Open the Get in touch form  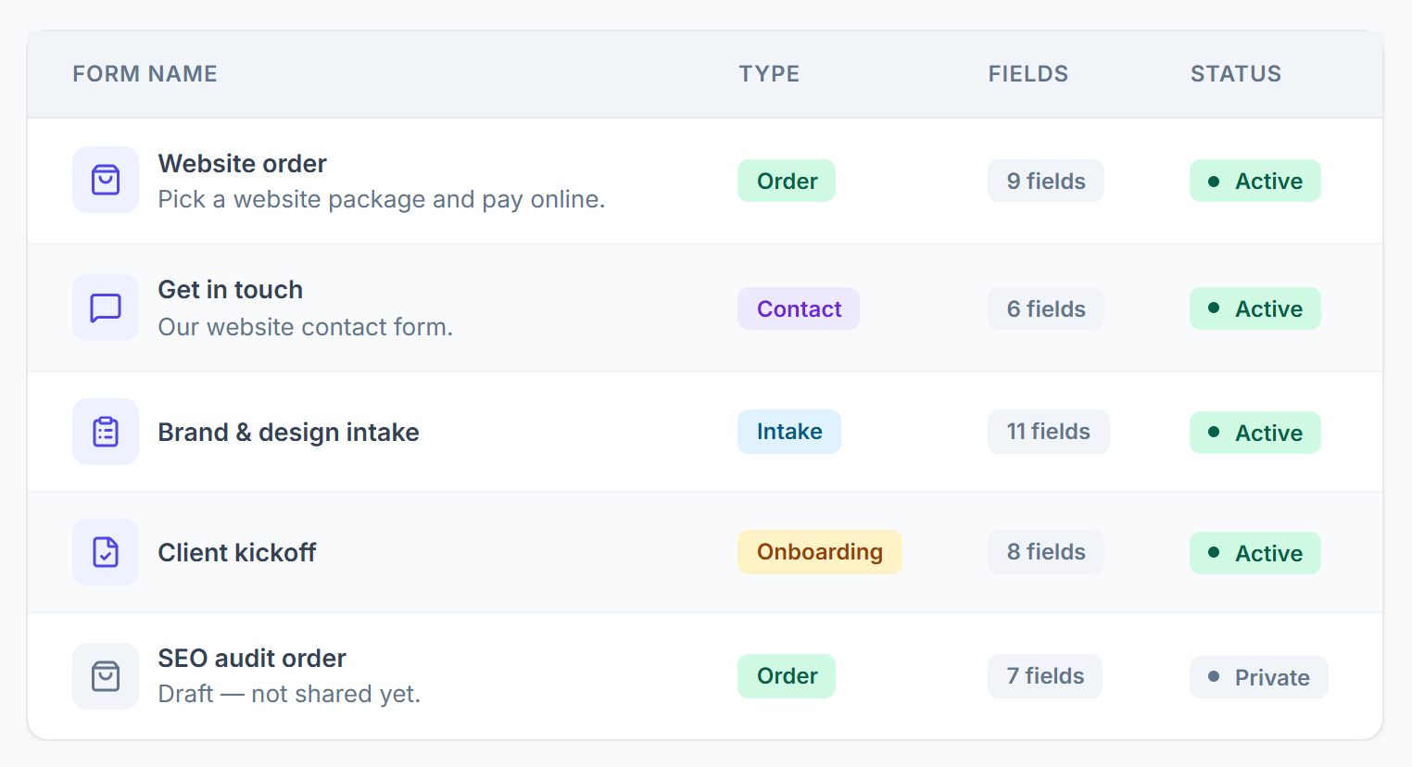click(x=230, y=290)
